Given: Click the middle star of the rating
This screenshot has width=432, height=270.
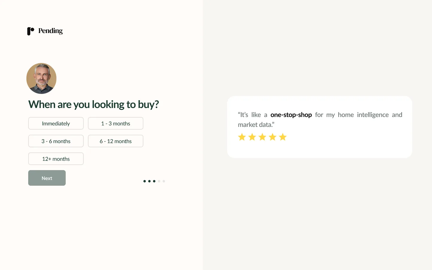Looking at the screenshot, I should tap(262, 137).
